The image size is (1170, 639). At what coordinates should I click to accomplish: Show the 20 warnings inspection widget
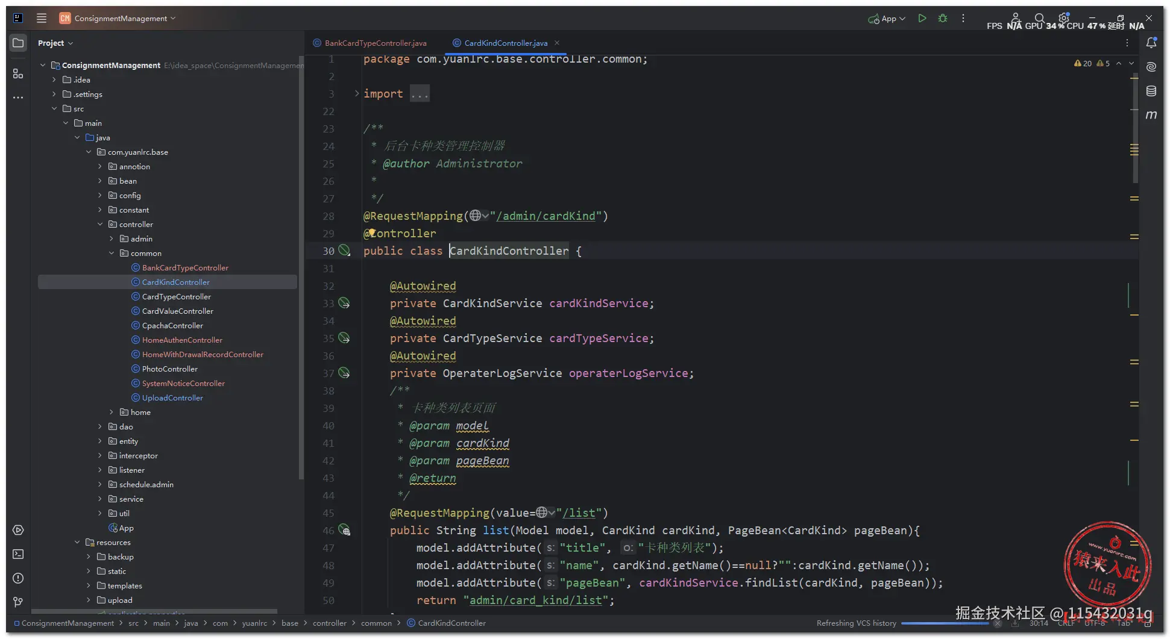click(1083, 63)
